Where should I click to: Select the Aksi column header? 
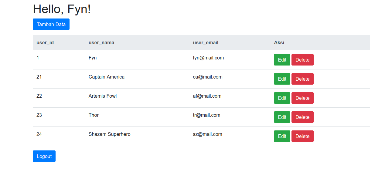pyautogui.click(x=279, y=42)
